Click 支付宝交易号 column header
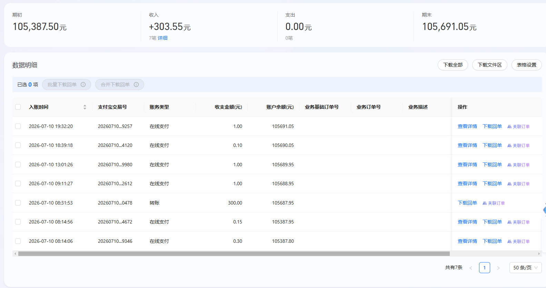The height and width of the screenshot is (288, 546). (112, 107)
